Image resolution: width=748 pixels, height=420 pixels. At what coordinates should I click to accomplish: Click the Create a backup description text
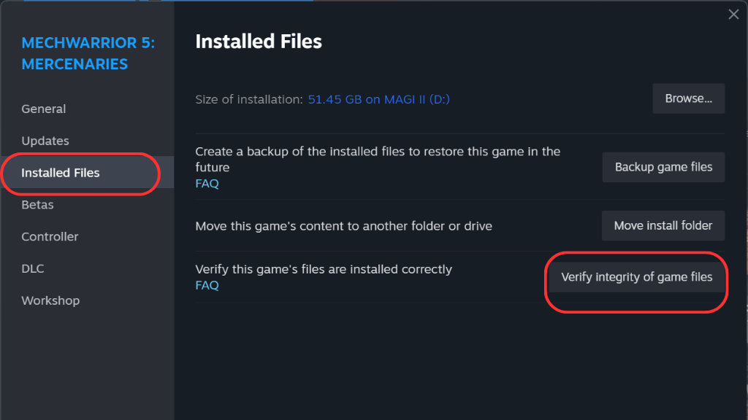pyautogui.click(x=378, y=159)
